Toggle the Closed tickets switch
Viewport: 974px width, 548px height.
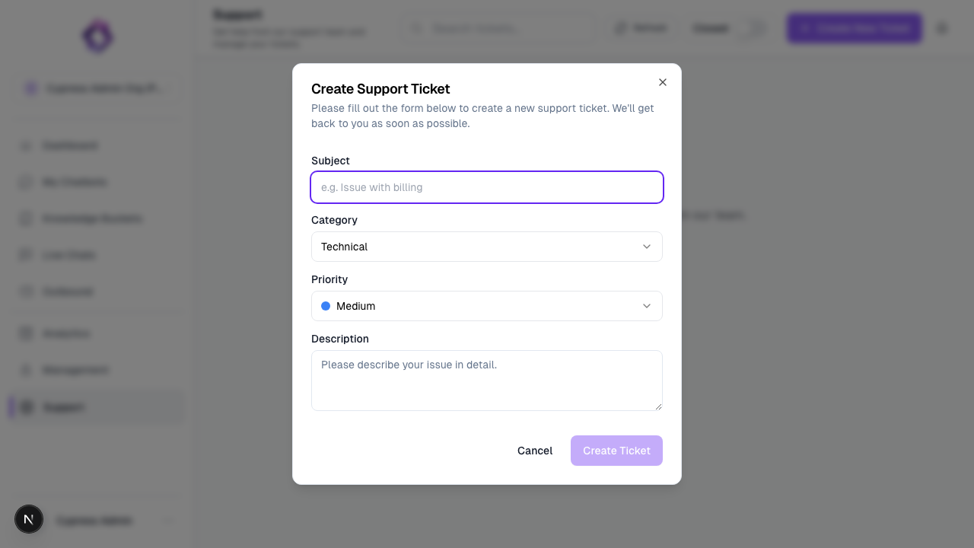[756, 28]
